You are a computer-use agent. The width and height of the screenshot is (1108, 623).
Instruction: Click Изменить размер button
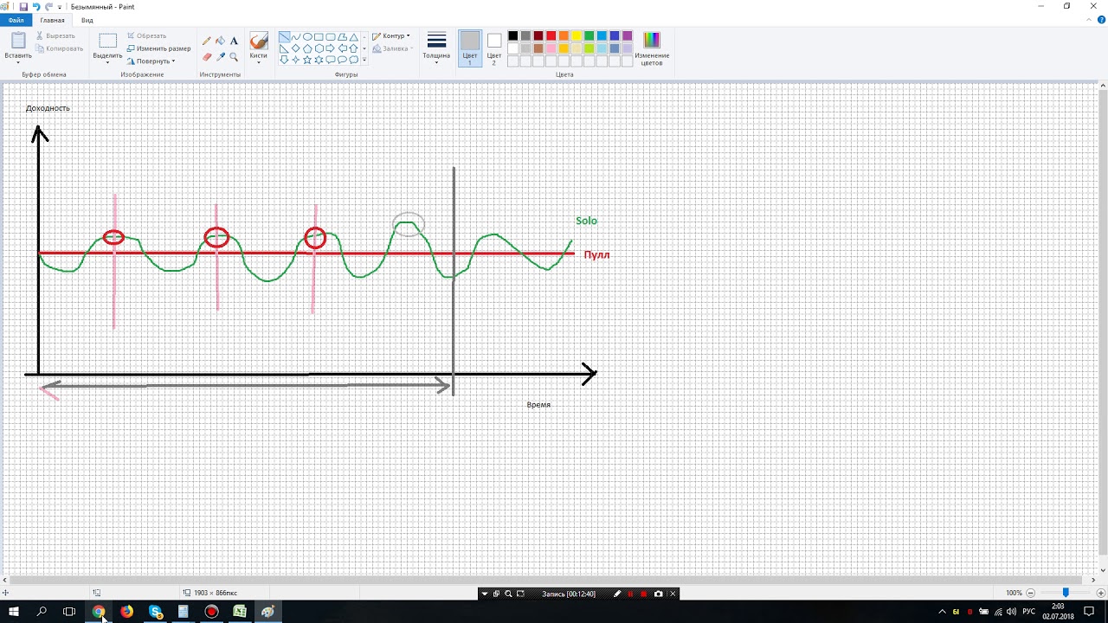(x=159, y=48)
